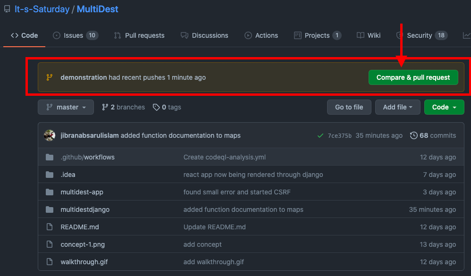Expand the Add file dropdown

pyautogui.click(x=397, y=107)
